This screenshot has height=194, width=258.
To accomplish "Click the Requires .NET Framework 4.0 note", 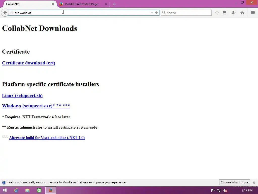I will tap(36, 117).
